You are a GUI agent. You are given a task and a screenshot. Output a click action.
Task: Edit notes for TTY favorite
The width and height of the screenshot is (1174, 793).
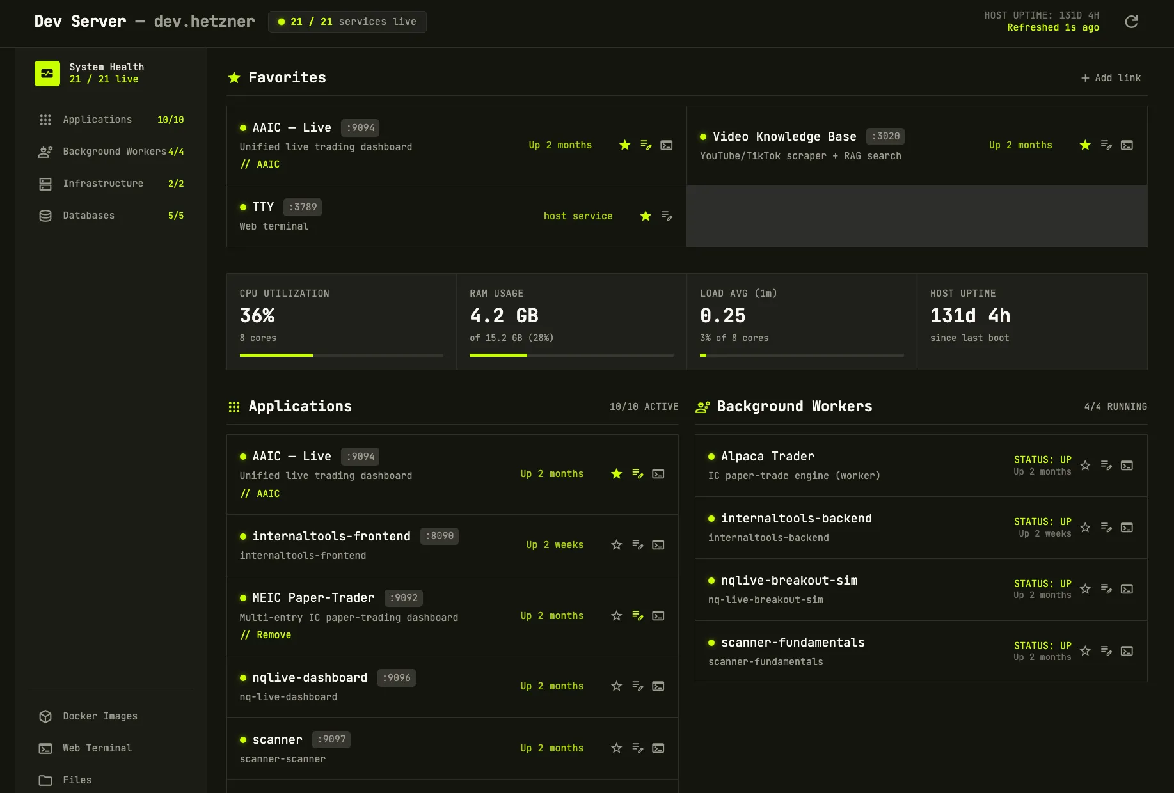[x=667, y=216]
